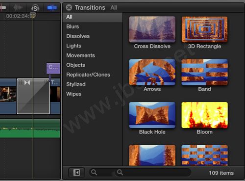Click the Cross Dissolve label text
Screen dimensions: 245x181
pos(152,46)
